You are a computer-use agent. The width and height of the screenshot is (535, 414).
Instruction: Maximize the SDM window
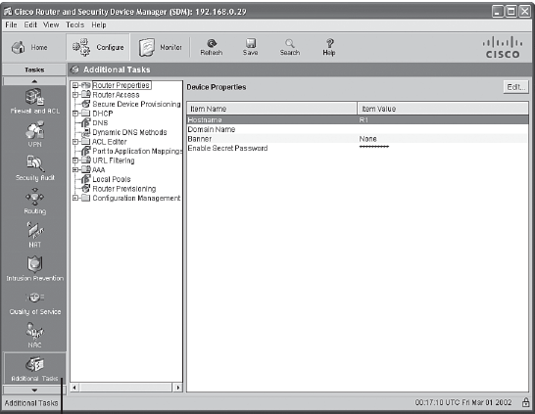[x=511, y=12]
